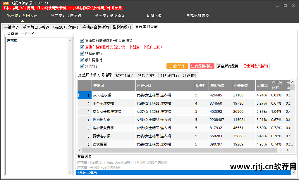Click 清空所有数据 to clear all data
The height and width of the screenshot is (180, 299).
[x=228, y=66]
